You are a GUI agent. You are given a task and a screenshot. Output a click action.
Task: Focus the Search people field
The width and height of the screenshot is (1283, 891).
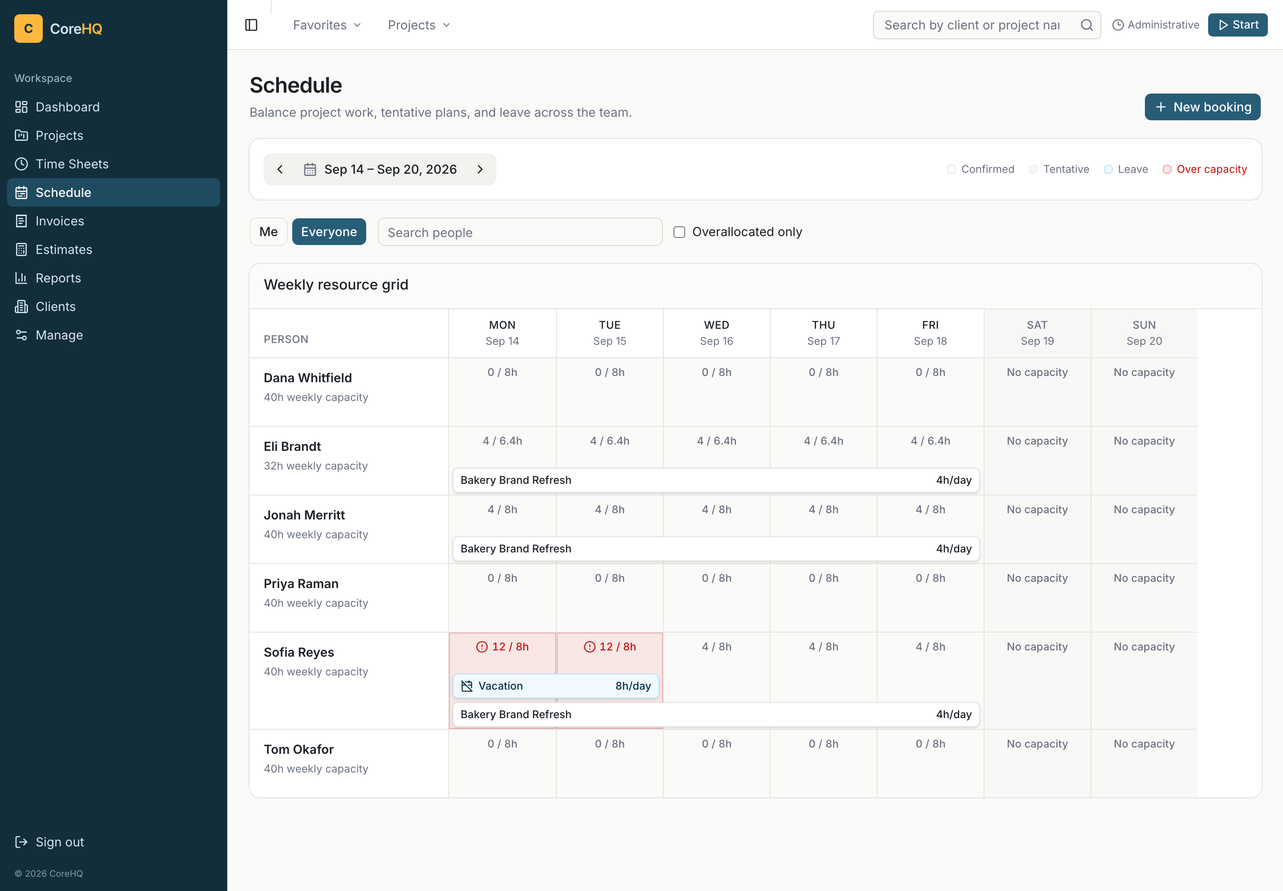520,232
